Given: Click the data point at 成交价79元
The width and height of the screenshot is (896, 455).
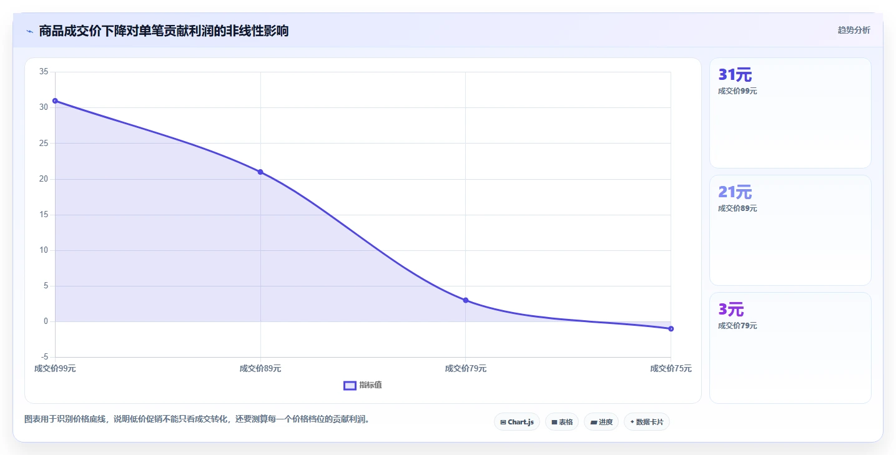Looking at the screenshot, I should coord(466,300).
